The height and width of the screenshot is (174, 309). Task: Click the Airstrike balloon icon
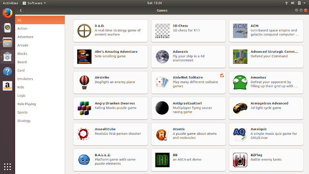click(x=84, y=83)
